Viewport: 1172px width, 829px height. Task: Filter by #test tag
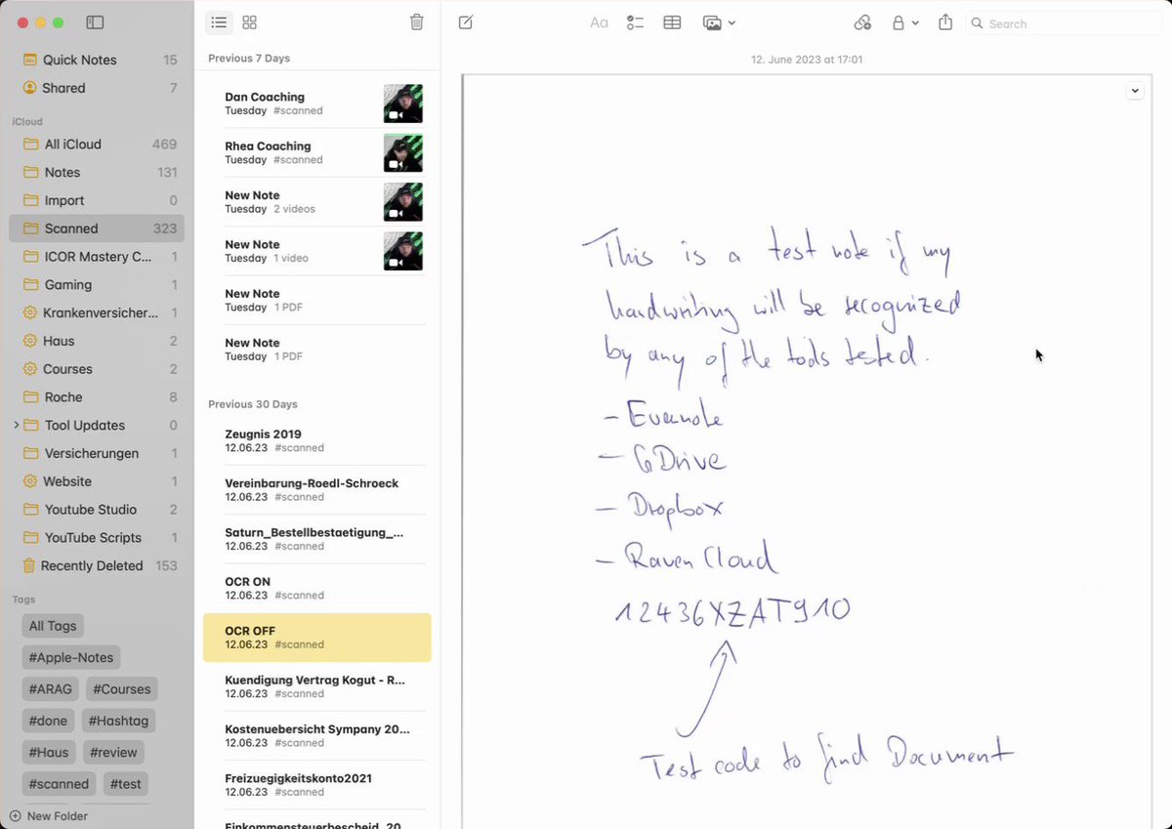125,783
